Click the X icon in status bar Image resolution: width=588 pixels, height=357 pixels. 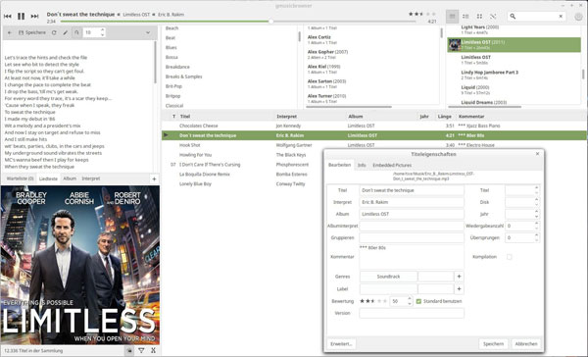coord(153,350)
